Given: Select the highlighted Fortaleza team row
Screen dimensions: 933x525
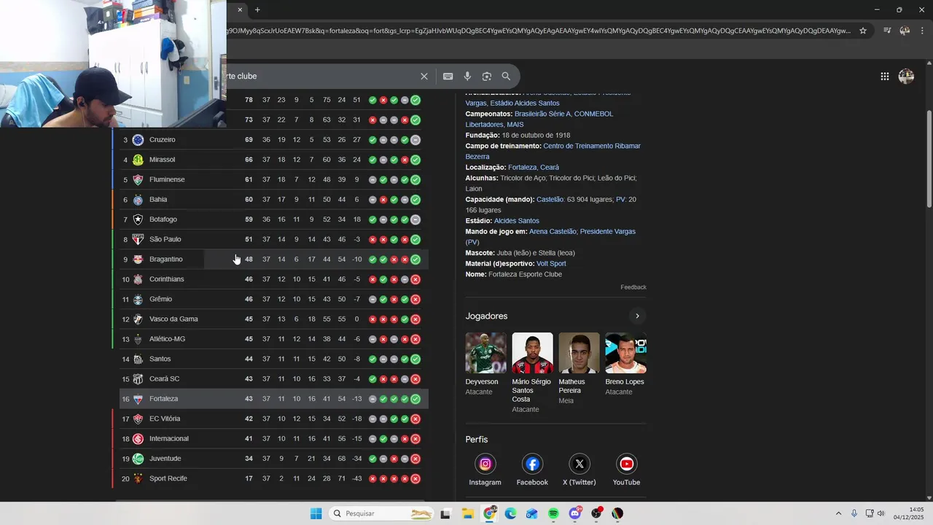Looking at the screenshot, I should pyautogui.click(x=274, y=399).
